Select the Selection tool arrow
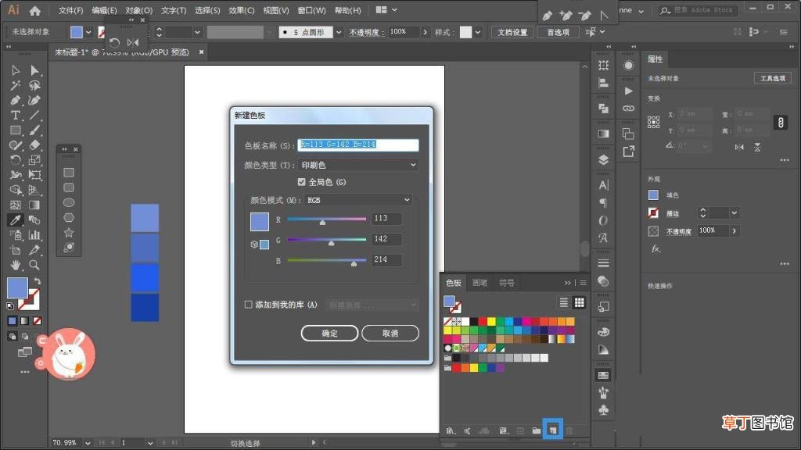The height and width of the screenshot is (450, 801). (16, 70)
